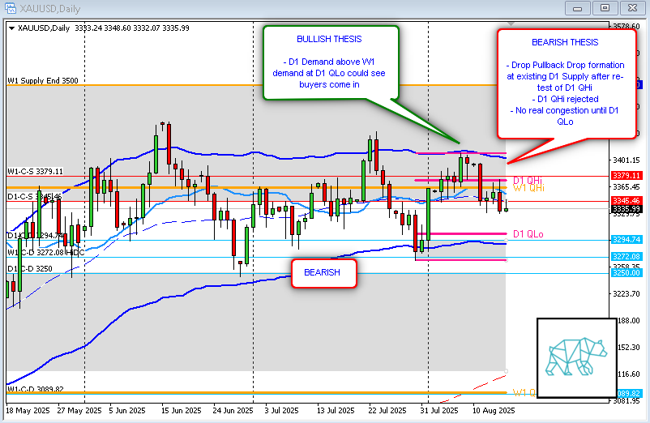Restore the XAUUSD,Daily chart window size
650x423 pixels.
(x=603, y=8)
